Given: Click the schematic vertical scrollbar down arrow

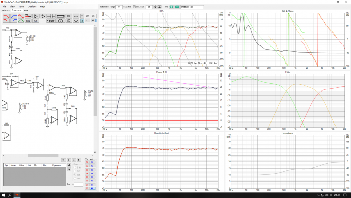Looking at the screenshot, I should tap(95, 153).
